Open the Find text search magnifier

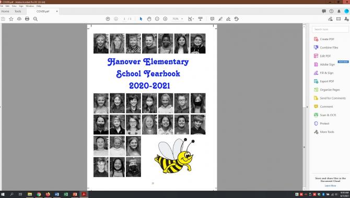(x=36, y=19)
